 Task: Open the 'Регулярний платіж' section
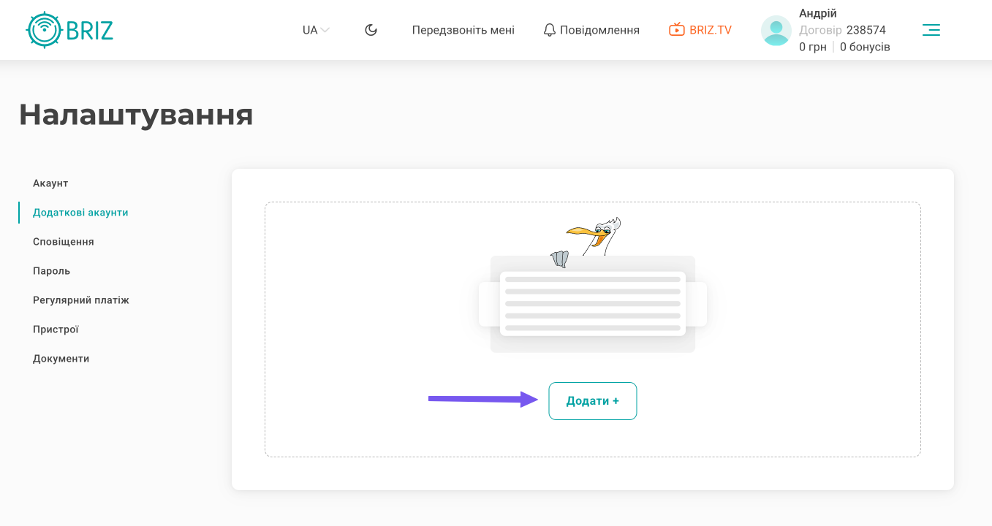81,300
